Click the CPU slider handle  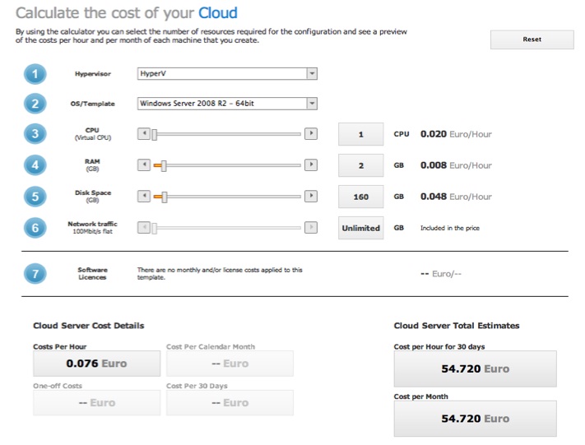click(155, 134)
